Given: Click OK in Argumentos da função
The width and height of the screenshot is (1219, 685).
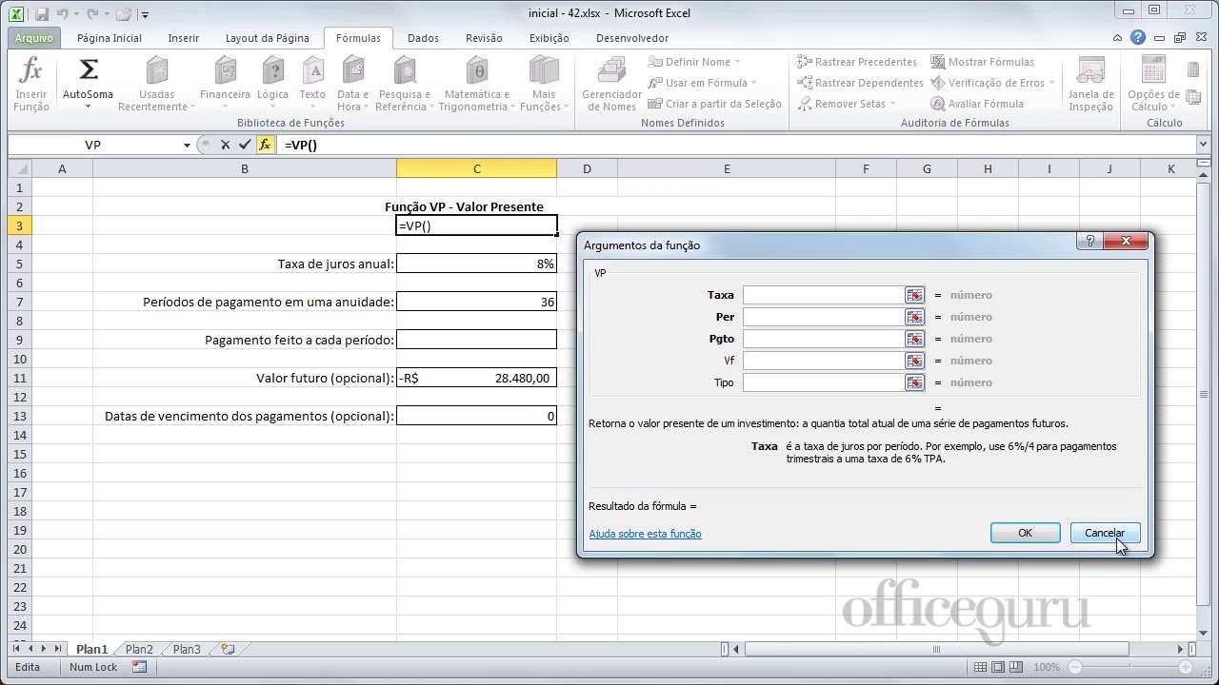Looking at the screenshot, I should [1025, 533].
